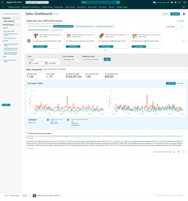
Task: Open Sales and Traffic report link
Action: [x=9, y=31]
